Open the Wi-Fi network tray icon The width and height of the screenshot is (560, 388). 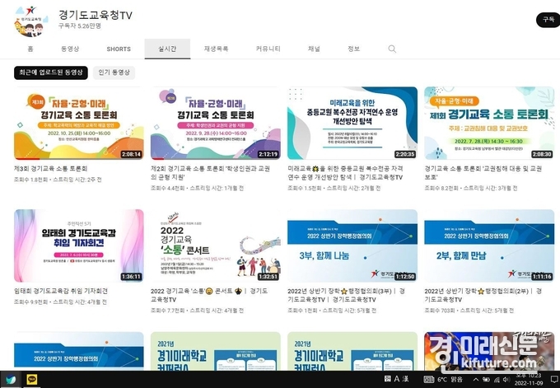(x=497, y=380)
